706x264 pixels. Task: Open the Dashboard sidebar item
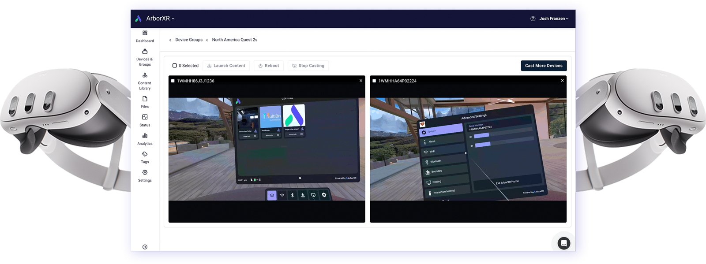(x=145, y=37)
